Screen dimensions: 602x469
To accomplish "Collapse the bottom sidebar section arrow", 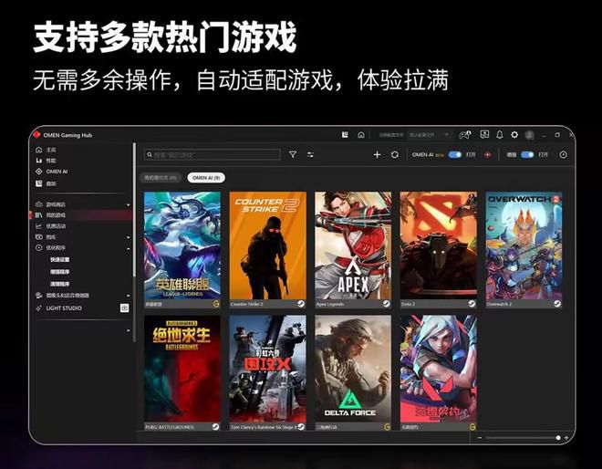I will point(129,330).
